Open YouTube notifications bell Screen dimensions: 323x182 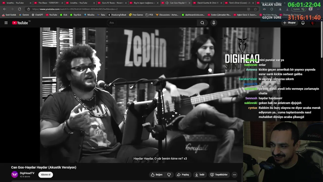click(303, 23)
